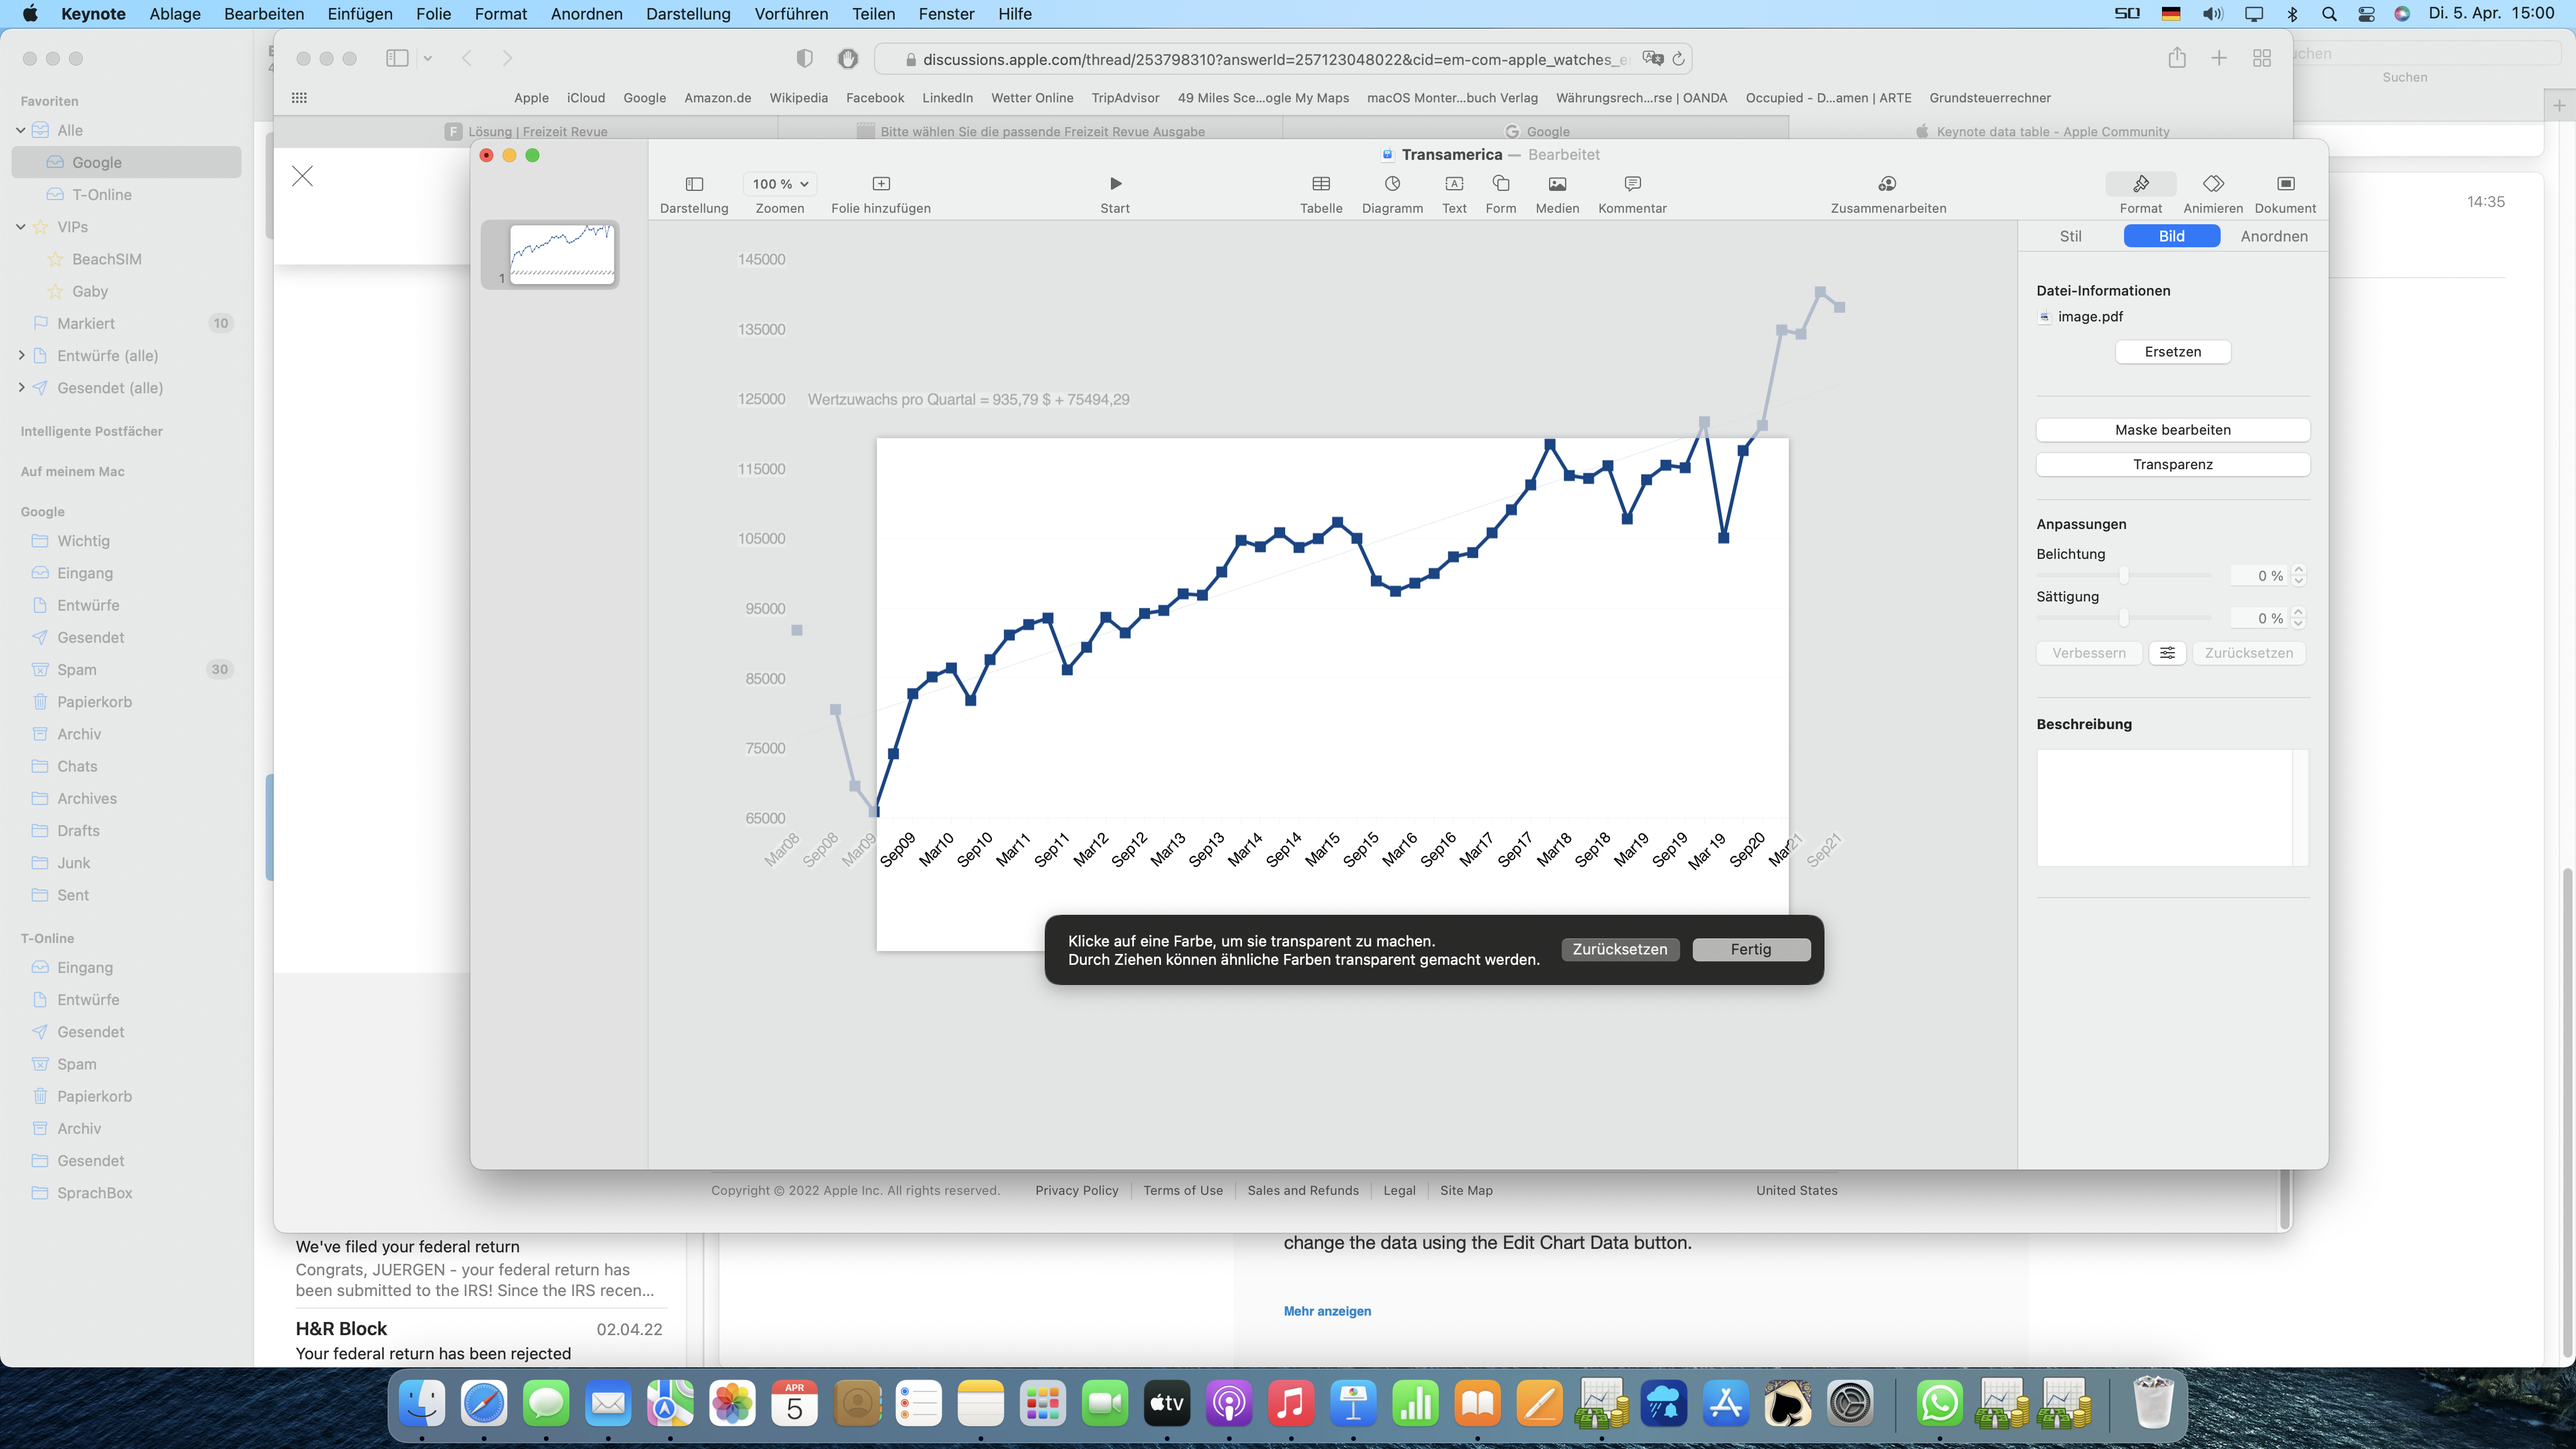Open the 100 % zoom dropdown
The image size is (2576, 1449).
[780, 184]
